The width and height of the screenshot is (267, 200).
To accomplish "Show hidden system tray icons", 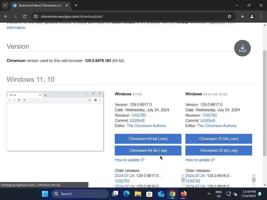I will (x=209, y=194).
